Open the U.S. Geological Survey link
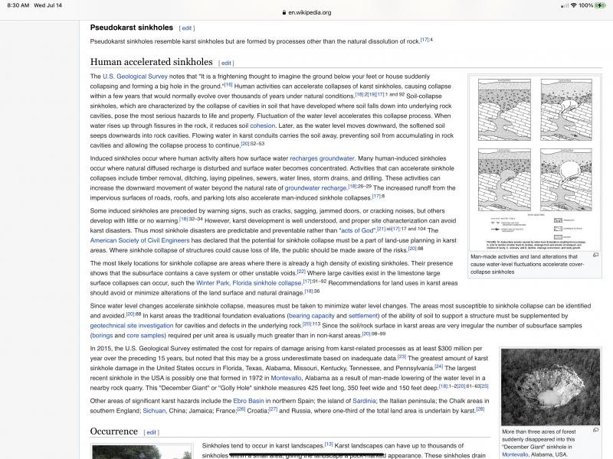 click(x=135, y=76)
